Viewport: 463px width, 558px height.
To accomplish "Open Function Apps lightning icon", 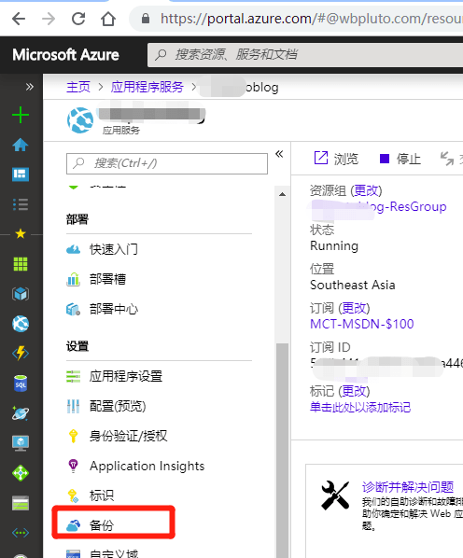I will coord(21,354).
